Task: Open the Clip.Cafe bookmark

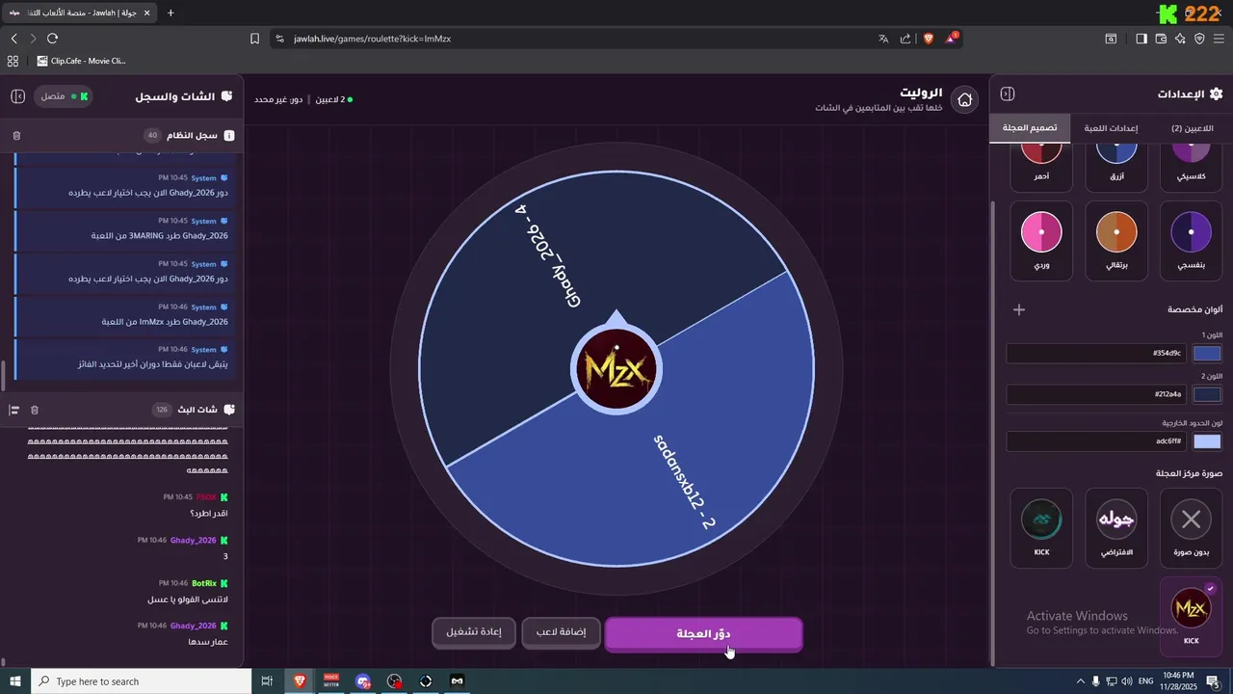Action: coord(82,61)
